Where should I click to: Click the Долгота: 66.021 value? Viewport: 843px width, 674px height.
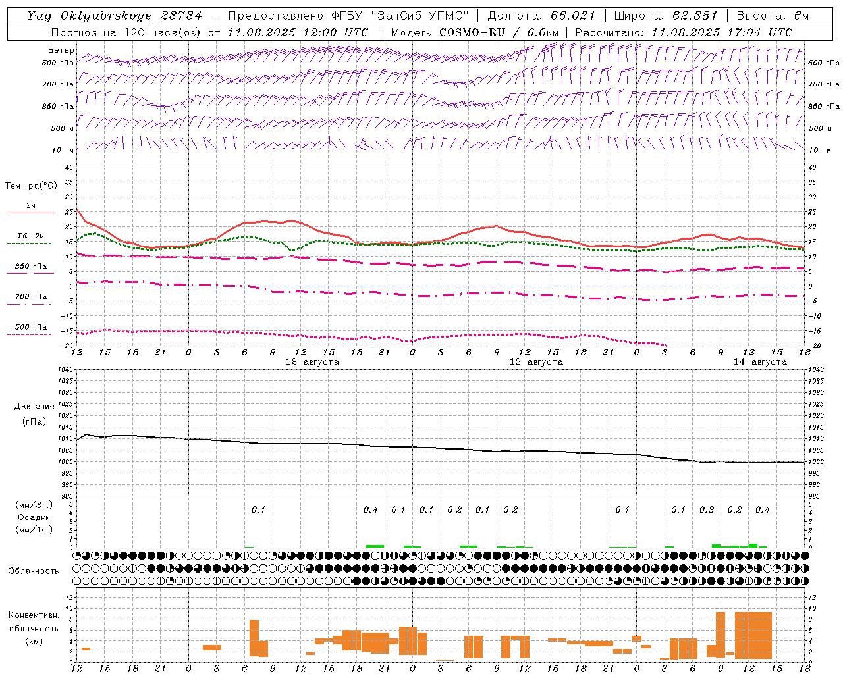click(x=541, y=16)
